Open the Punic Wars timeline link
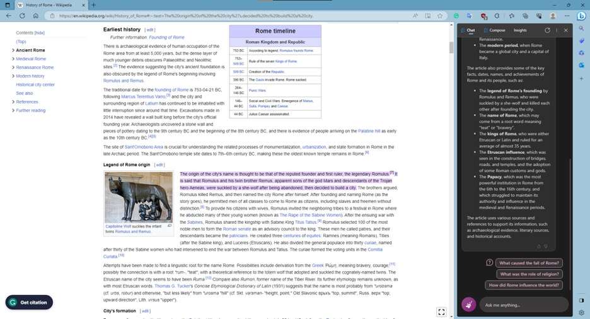The width and height of the screenshot is (590, 319). (257, 90)
